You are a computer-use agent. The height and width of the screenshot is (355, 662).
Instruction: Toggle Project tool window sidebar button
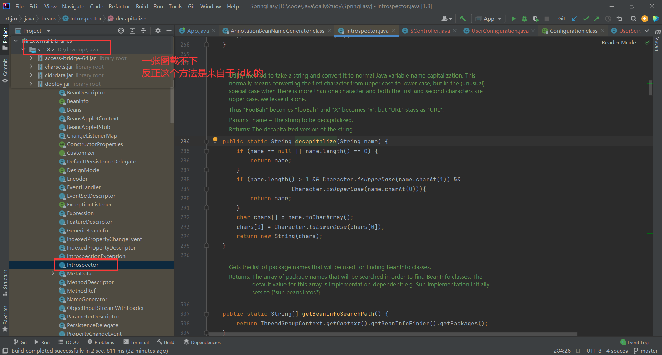click(x=5, y=39)
